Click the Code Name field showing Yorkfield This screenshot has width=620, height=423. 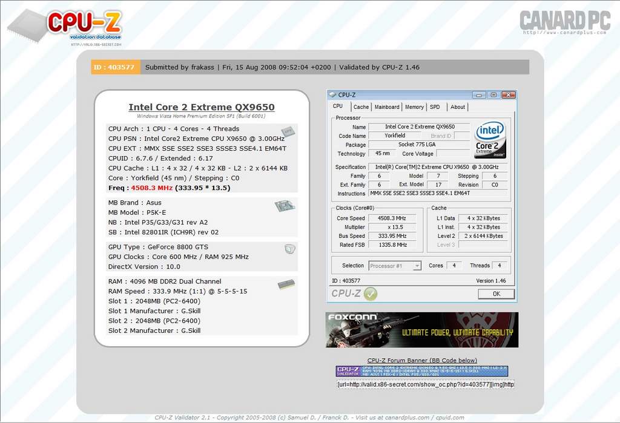point(395,136)
